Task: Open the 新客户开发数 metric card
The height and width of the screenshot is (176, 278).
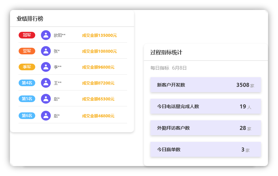Action: 206,85
